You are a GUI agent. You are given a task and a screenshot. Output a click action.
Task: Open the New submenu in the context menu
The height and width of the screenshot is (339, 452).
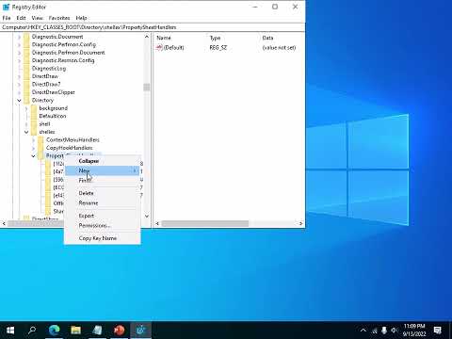point(103,170)
